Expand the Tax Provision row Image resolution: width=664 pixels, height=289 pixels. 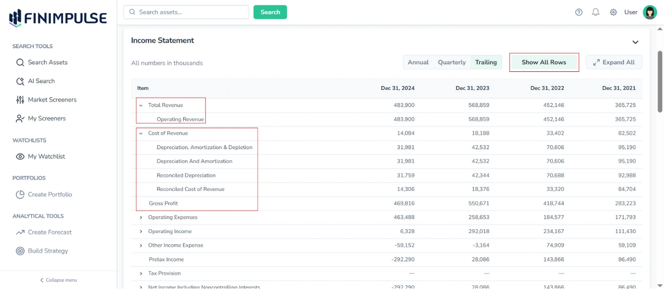tap(141, 273)
